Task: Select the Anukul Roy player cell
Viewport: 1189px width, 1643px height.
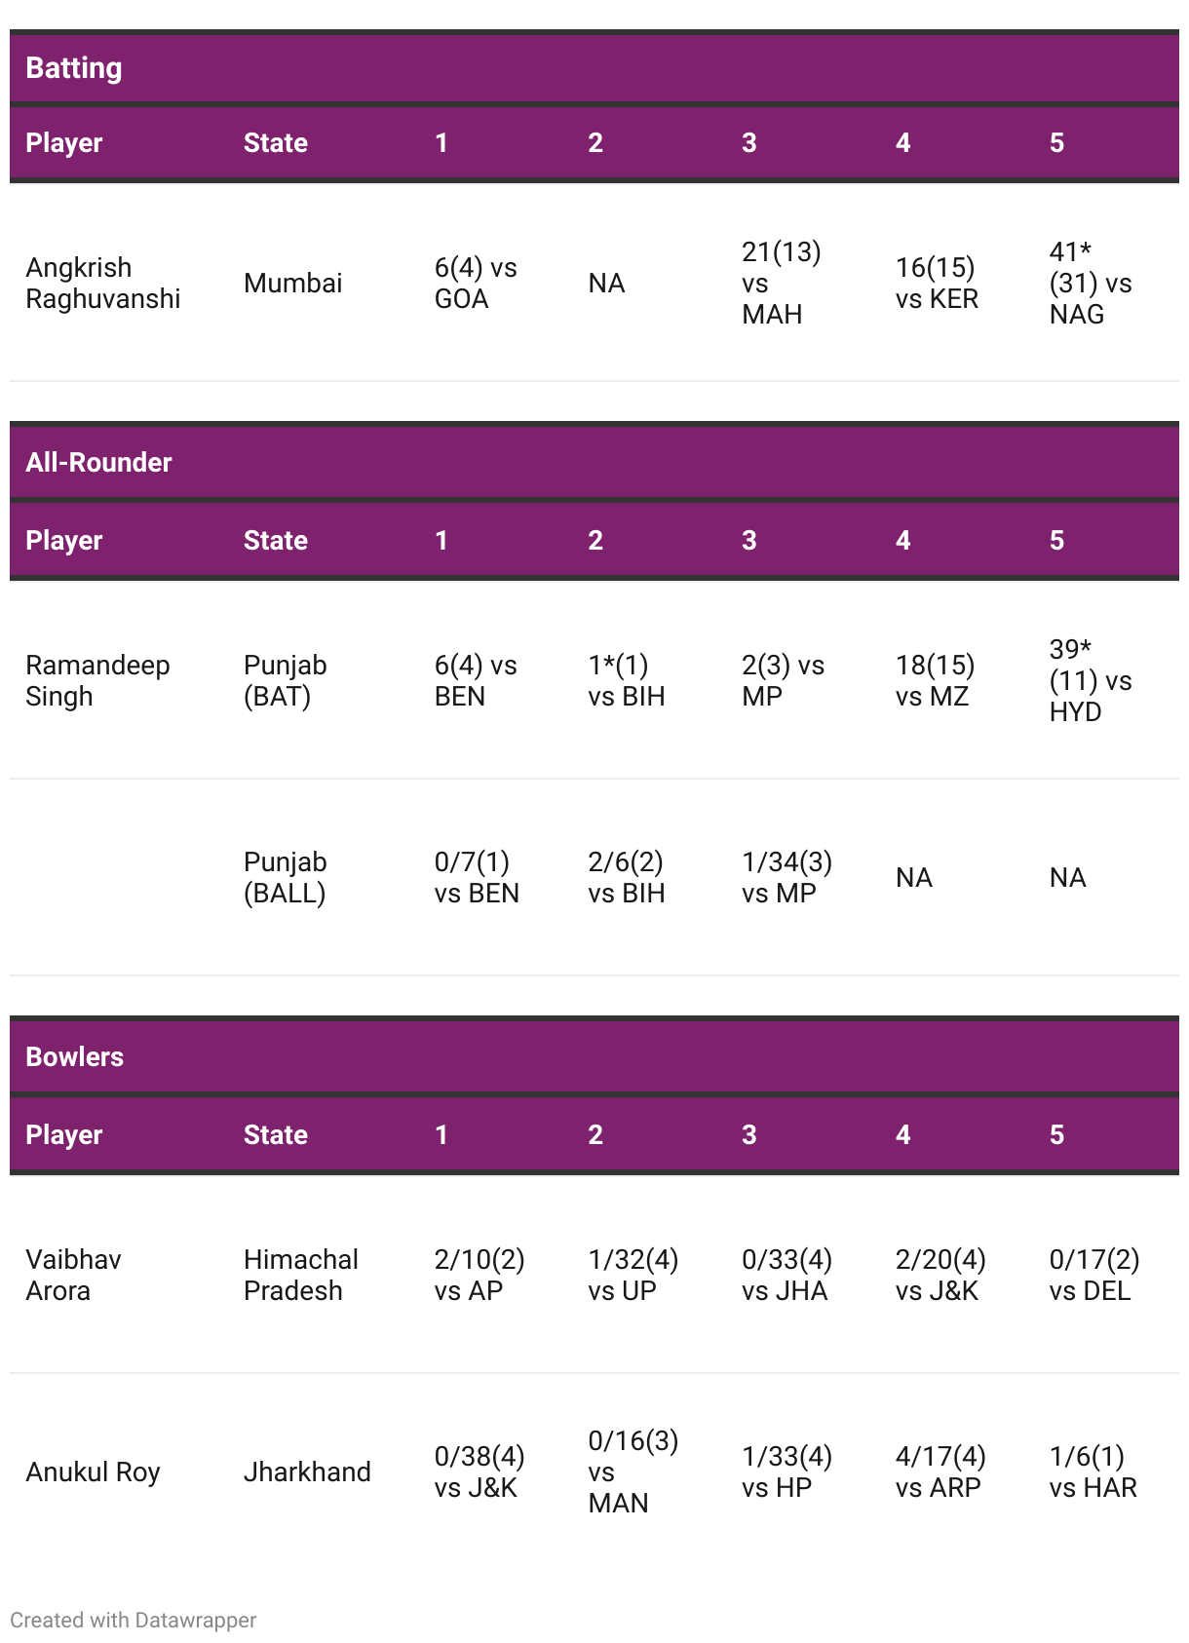Action: coord(93,1471)
